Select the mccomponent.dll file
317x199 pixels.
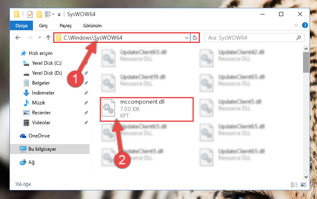coord(147,109)
